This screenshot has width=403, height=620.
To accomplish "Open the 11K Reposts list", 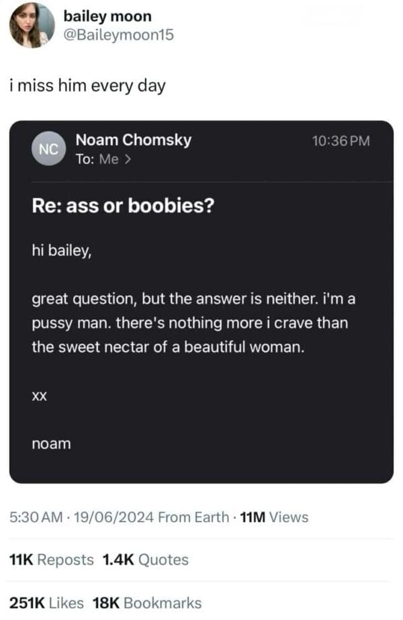I will click(51, 560).
